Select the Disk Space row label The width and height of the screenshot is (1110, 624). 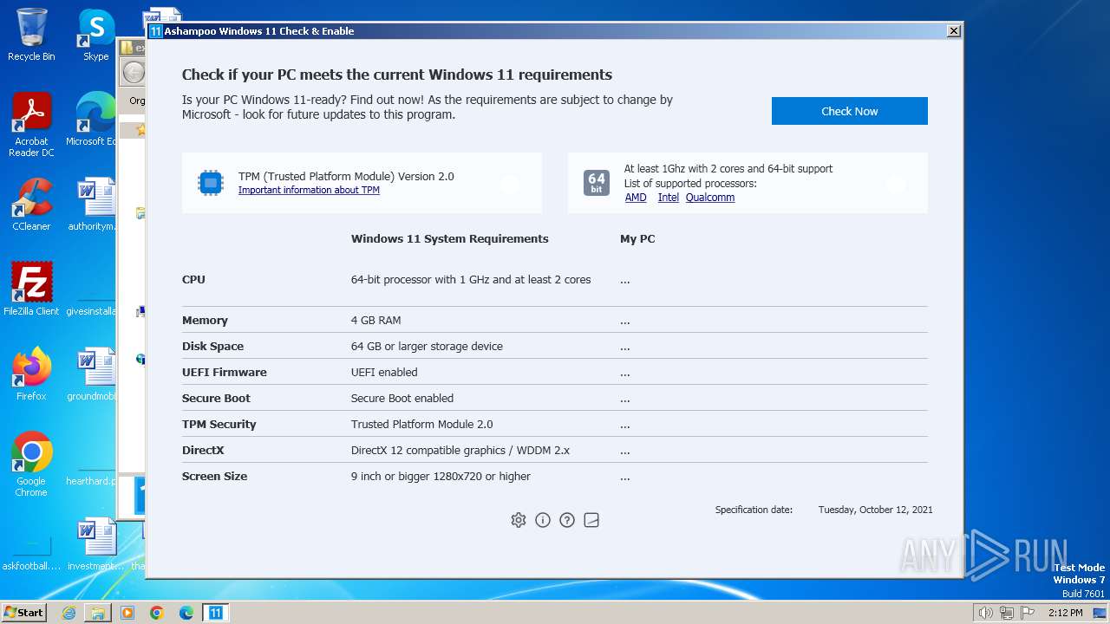click(212, 347)
